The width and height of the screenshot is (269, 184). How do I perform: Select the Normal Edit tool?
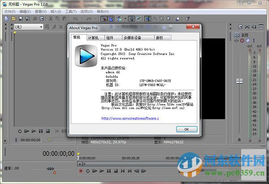tap(148, 18)
